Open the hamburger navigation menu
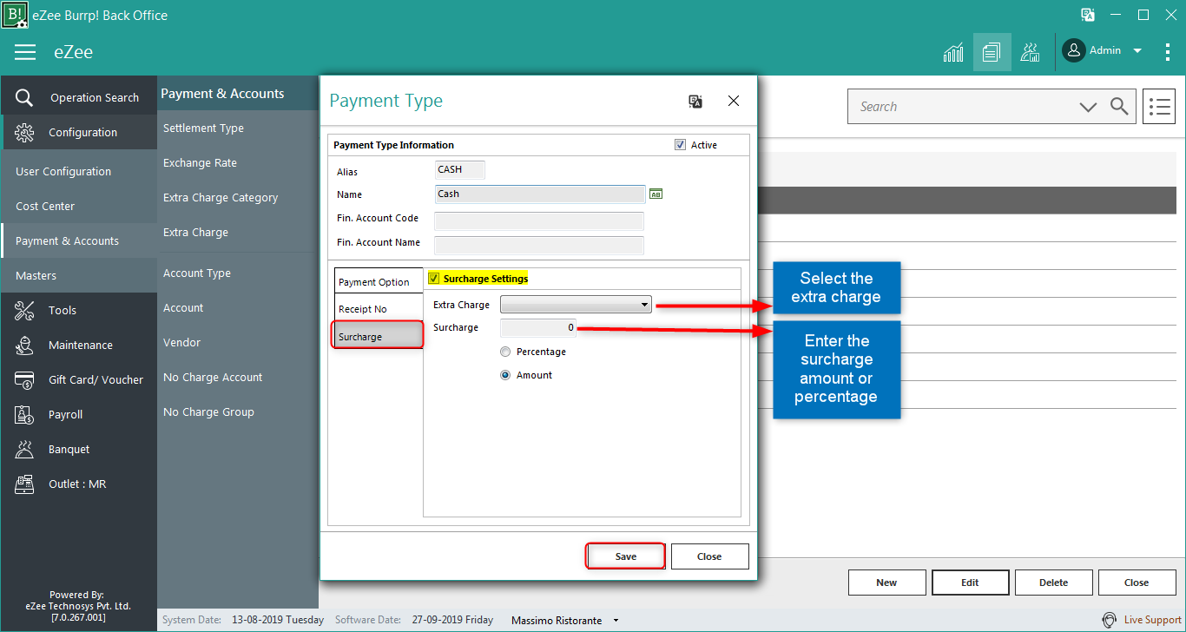Screen dimensions: 1186x632 25,52
